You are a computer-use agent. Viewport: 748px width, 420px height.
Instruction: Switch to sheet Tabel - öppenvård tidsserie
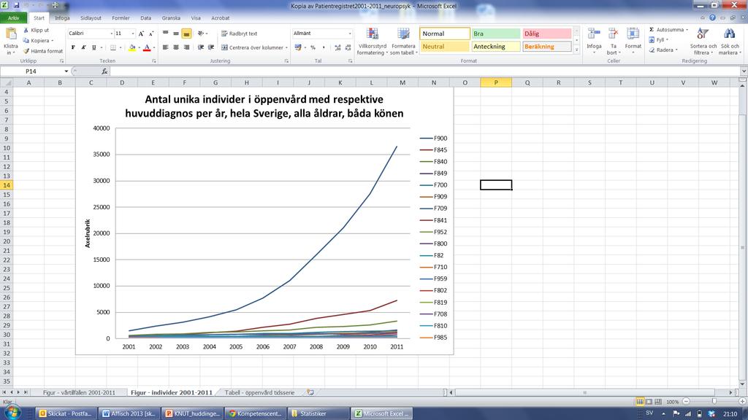(x=259, y=392)
